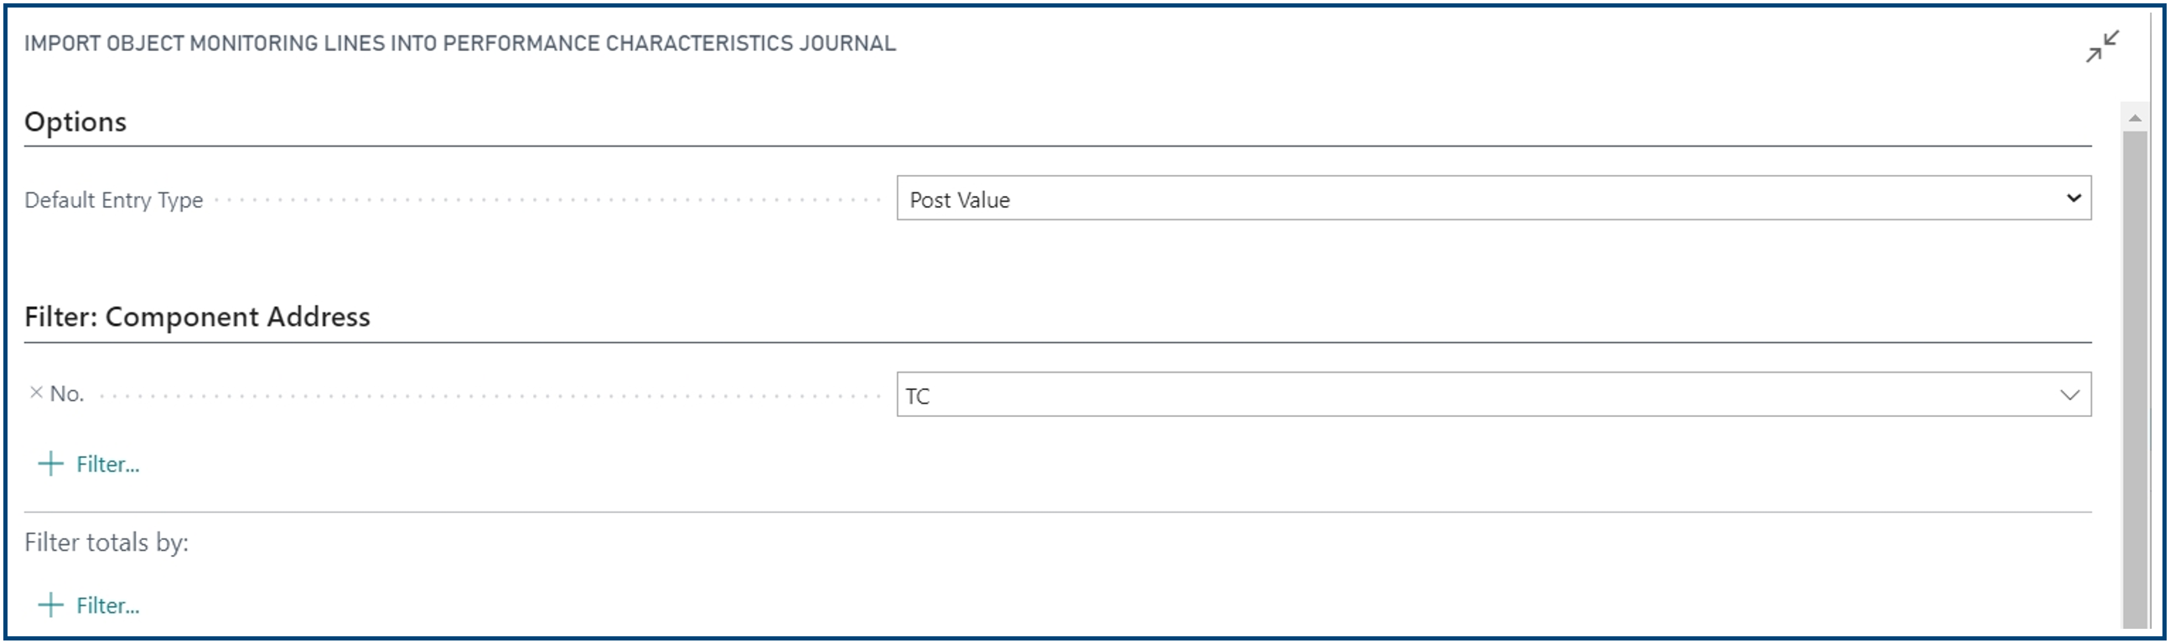This screenshot has height=643, width=2170.
Task: Remove the No. filter using X icon
Action: (36, 392)
